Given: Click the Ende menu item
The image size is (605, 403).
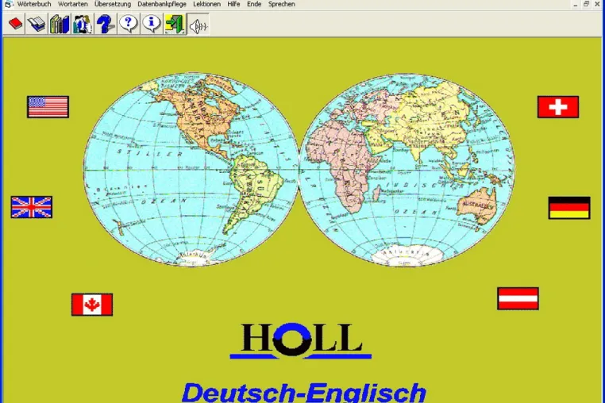Looking at the screenshot, I should click(254, 4).
